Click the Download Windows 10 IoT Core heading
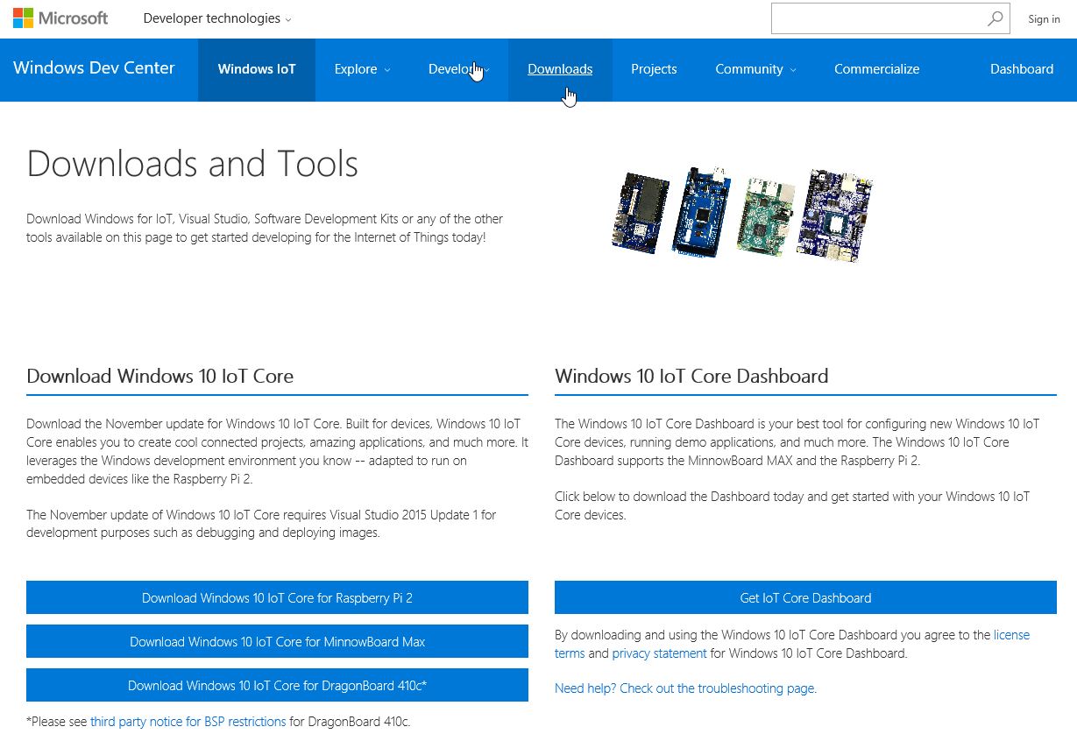The height and width of the screenshot is (741, 1077). pos(160,376)
